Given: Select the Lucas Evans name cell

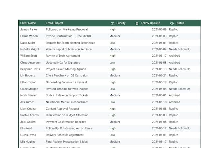Looking at the screenshot, I should pyautogui.click(x=28, y=135).
